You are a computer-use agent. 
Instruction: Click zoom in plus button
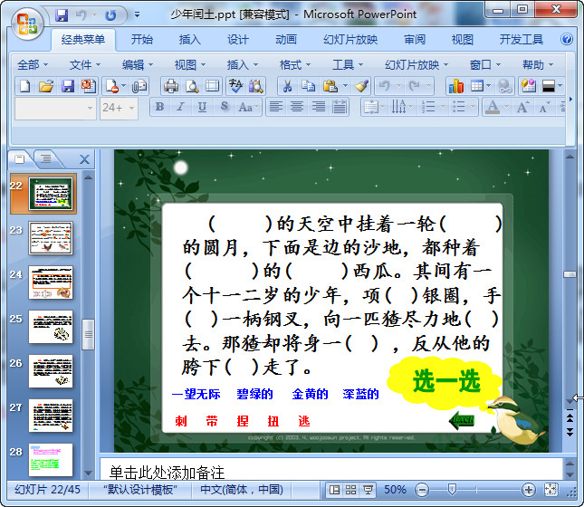(529, 490)
